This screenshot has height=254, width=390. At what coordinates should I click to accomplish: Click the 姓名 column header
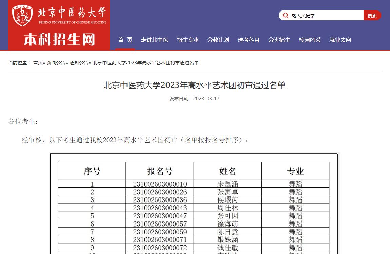(228, 171)
